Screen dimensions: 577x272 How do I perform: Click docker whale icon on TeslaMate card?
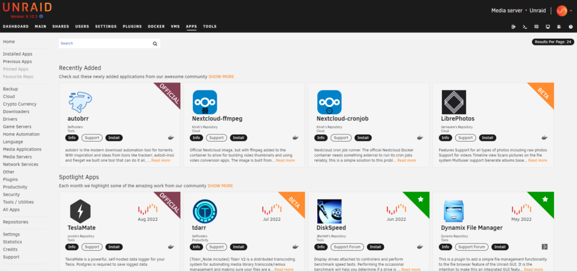(171, 247)
